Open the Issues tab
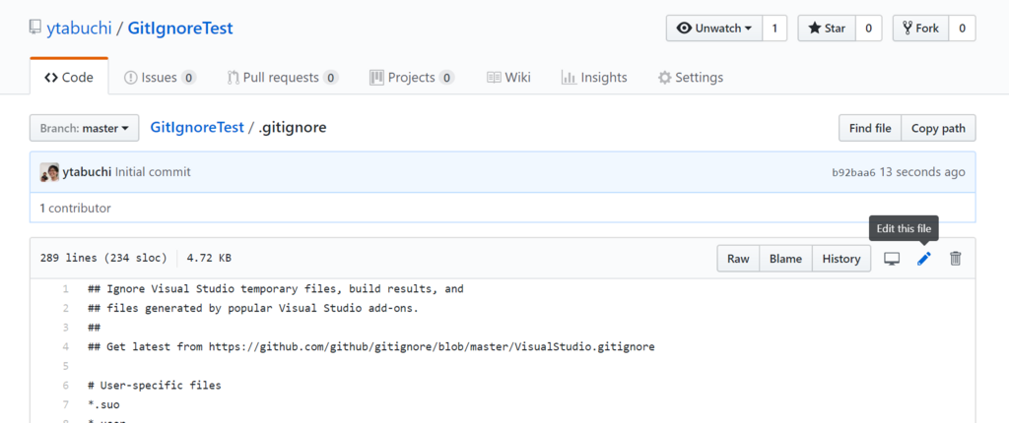1009x423 pixels. coord(160,77)
